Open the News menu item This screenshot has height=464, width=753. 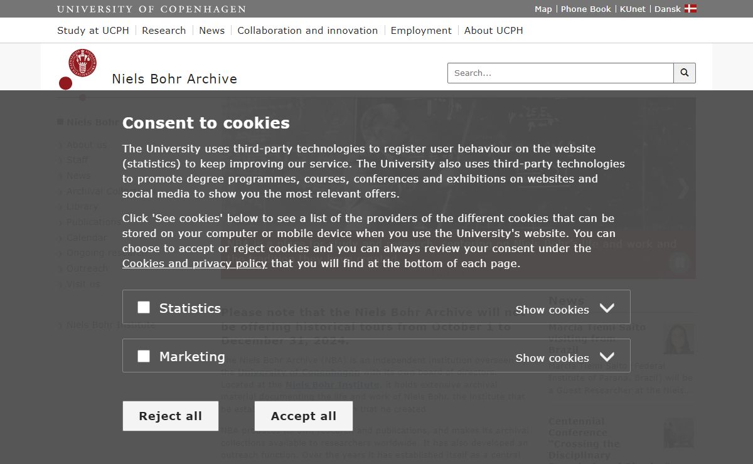[x=211, y=30]
